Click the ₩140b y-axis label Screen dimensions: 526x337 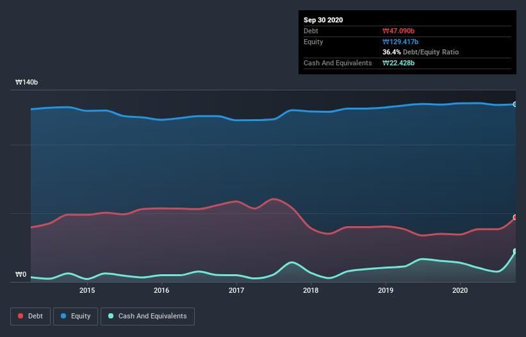tap(27, 82)
